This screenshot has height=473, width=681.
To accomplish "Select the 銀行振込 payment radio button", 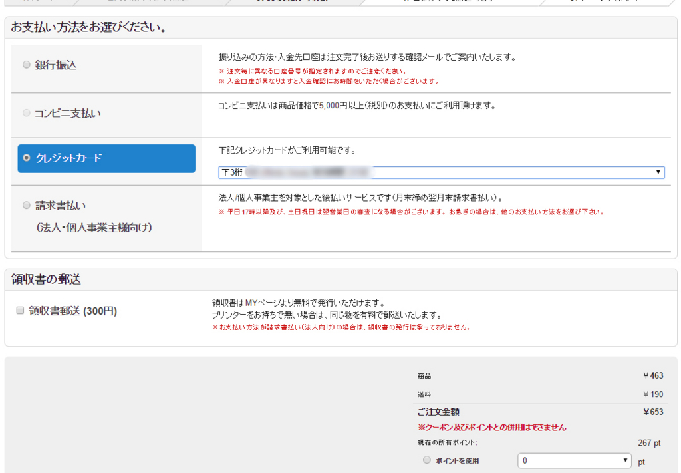I will (27, 65).
